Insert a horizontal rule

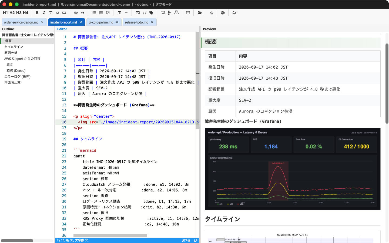coord(126,13)
